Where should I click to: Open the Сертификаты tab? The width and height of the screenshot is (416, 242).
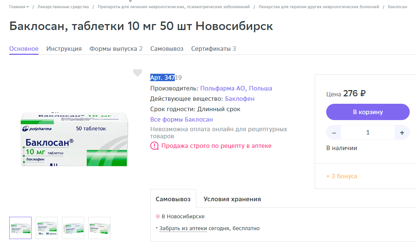[214, 49]
